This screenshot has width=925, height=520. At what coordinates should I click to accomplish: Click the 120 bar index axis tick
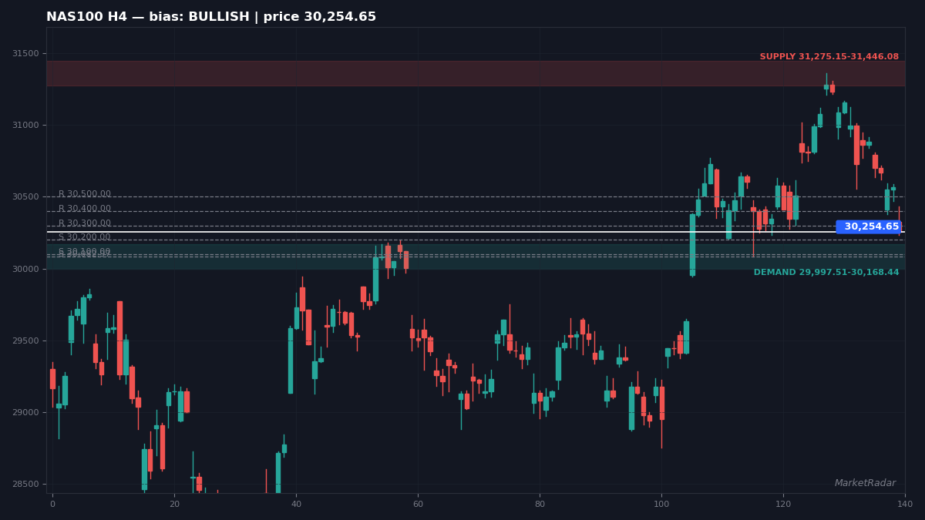(783, 504)
